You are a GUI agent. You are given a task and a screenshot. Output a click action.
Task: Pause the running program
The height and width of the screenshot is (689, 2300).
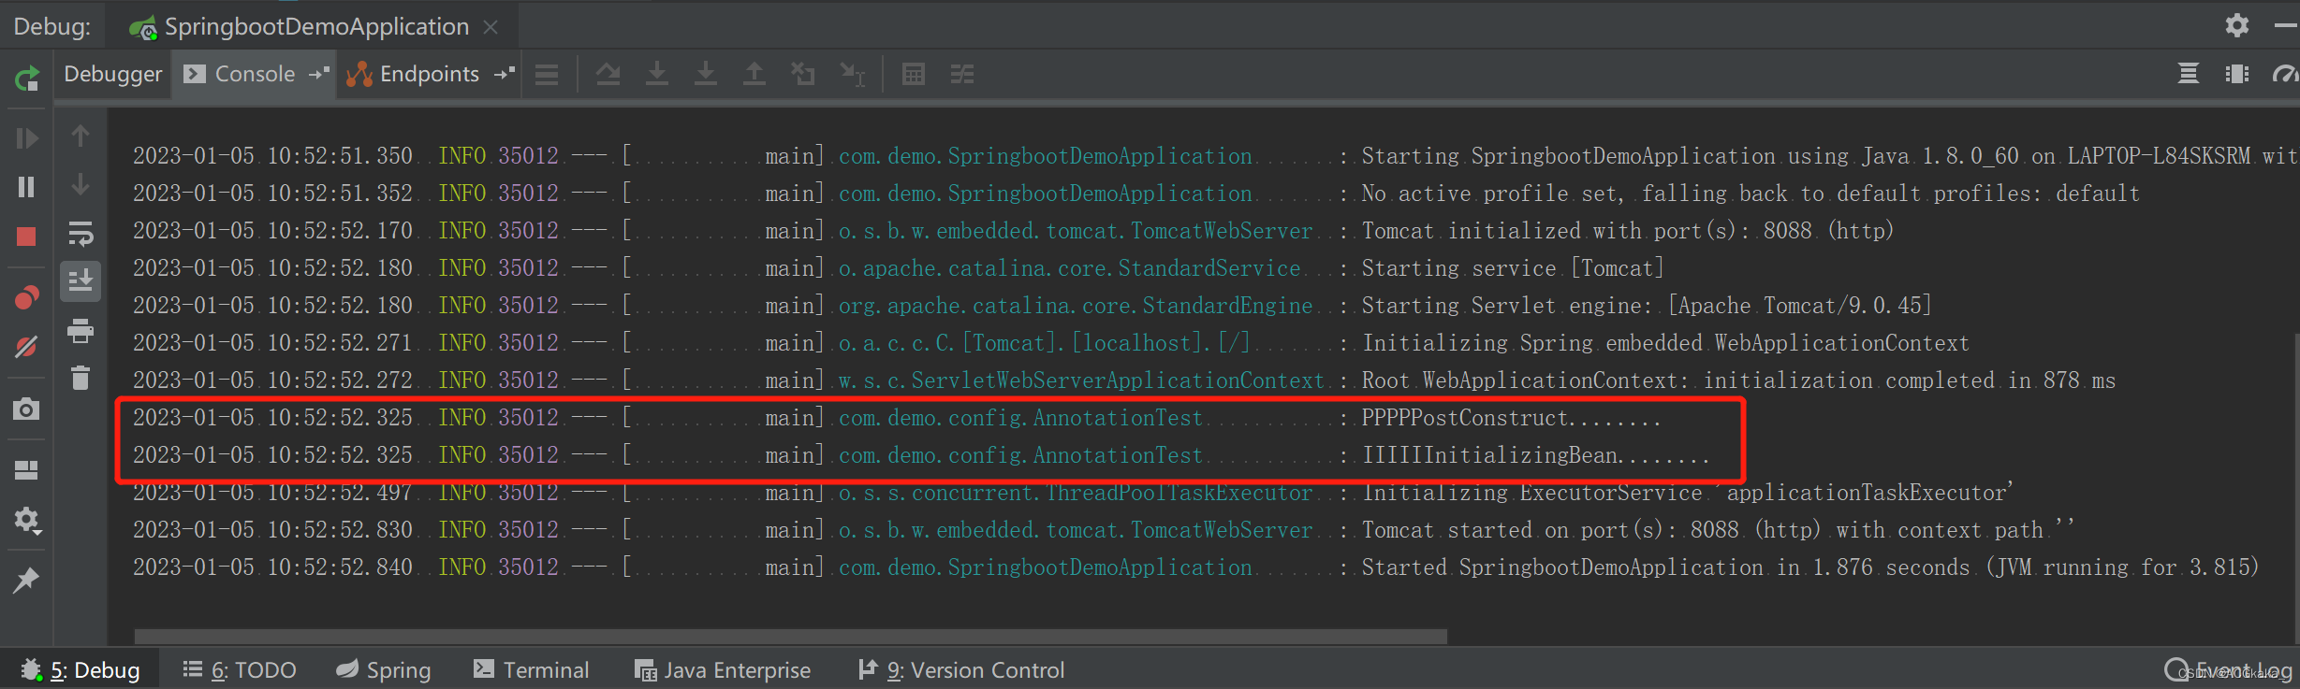tap(27, 187)
